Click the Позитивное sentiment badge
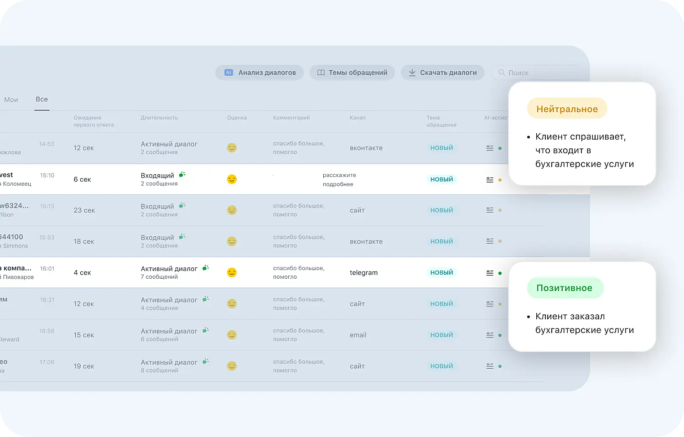Image resolution: width=684 pixels, height=437 pixels. click(x=565, y=288)
